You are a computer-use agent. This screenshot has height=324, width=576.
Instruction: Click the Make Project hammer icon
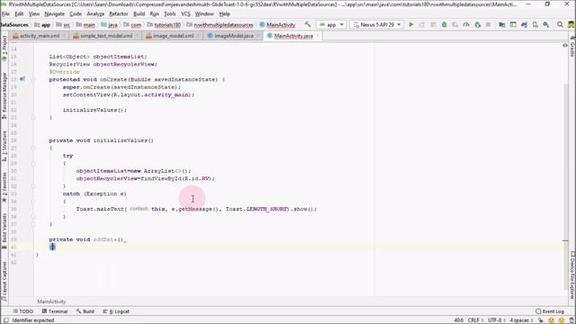point(308,24)
